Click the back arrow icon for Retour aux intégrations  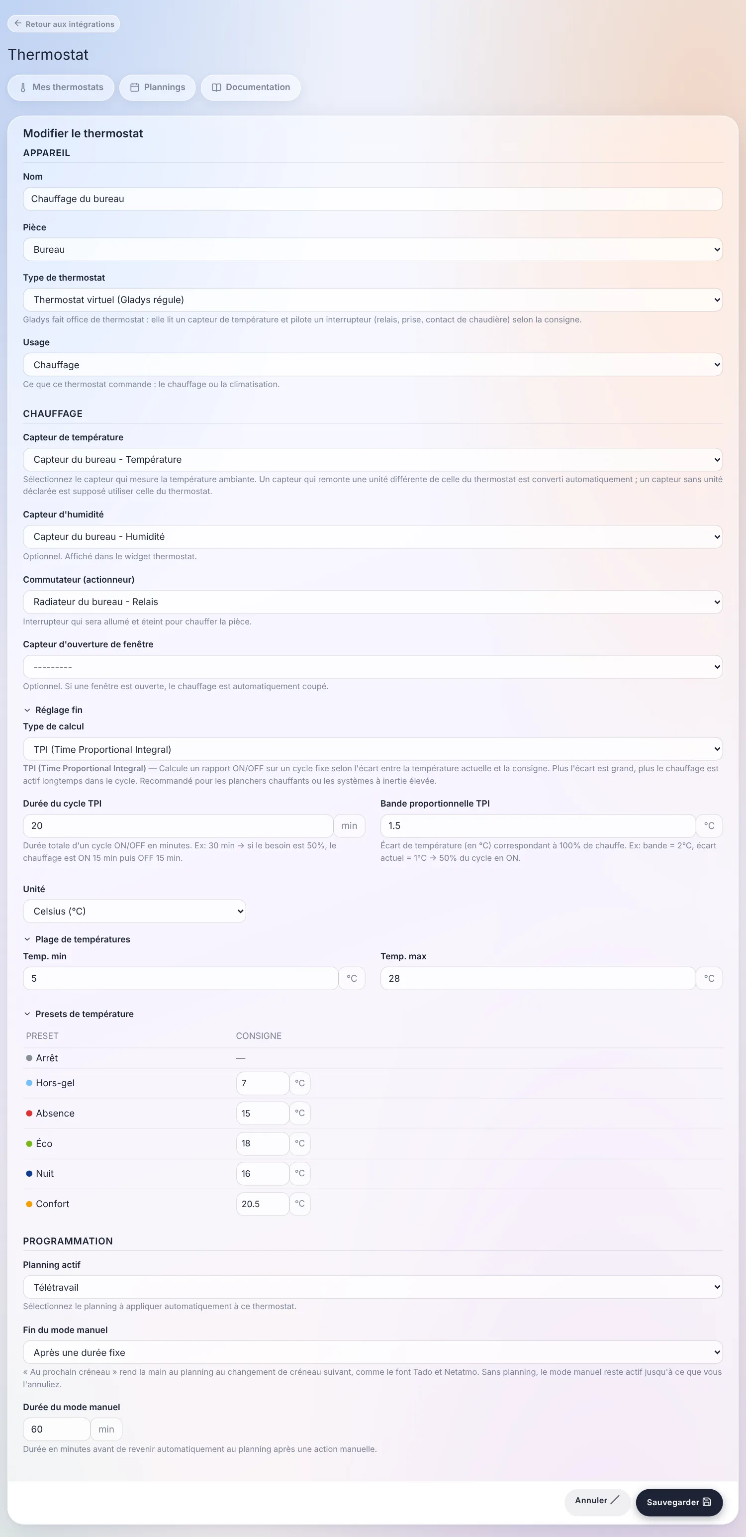18,24
